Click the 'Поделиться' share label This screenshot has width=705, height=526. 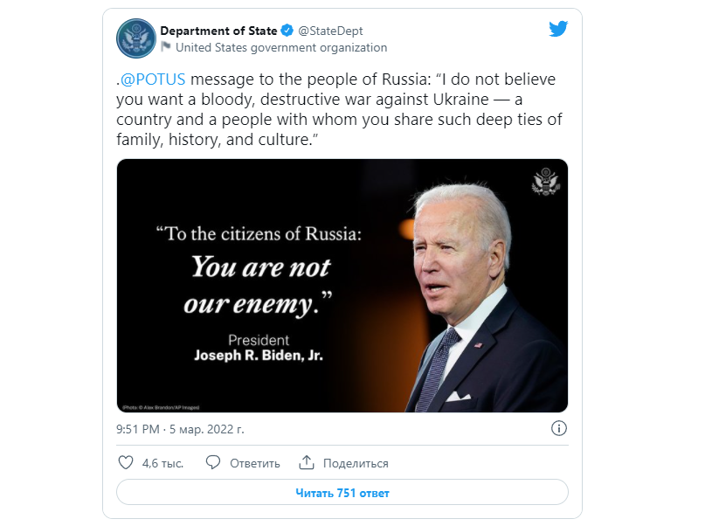(356, 463)
